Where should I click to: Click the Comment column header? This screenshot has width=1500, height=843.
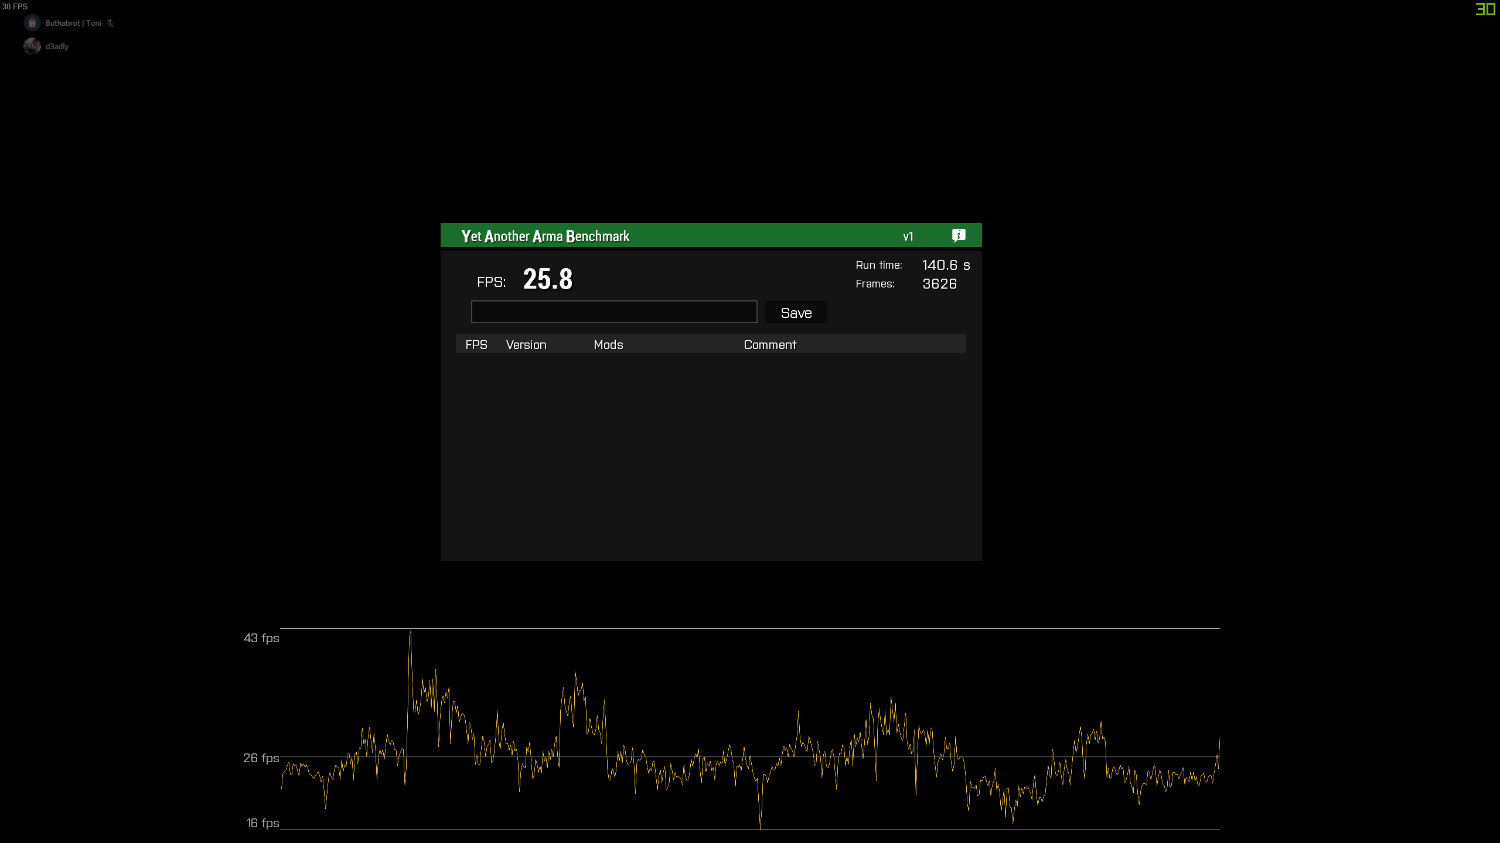[x=769, y=345]
